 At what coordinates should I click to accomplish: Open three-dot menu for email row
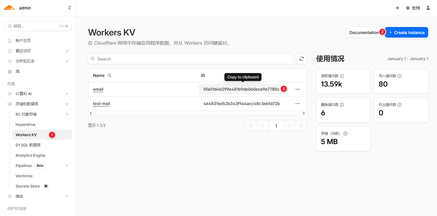click(297, 89)
